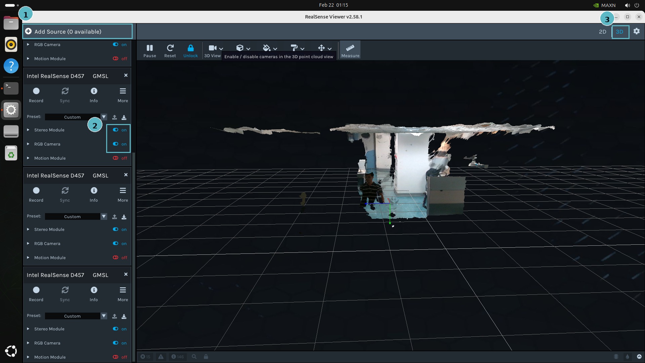645x363 pixels.
Task: Click the download preset icon in the bottom D457 panel
Action: 124,316
